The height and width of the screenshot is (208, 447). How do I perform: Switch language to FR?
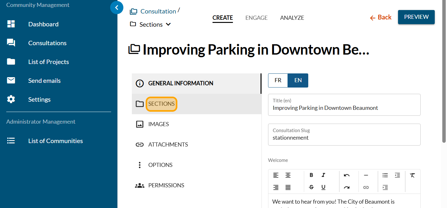[278, 80]
